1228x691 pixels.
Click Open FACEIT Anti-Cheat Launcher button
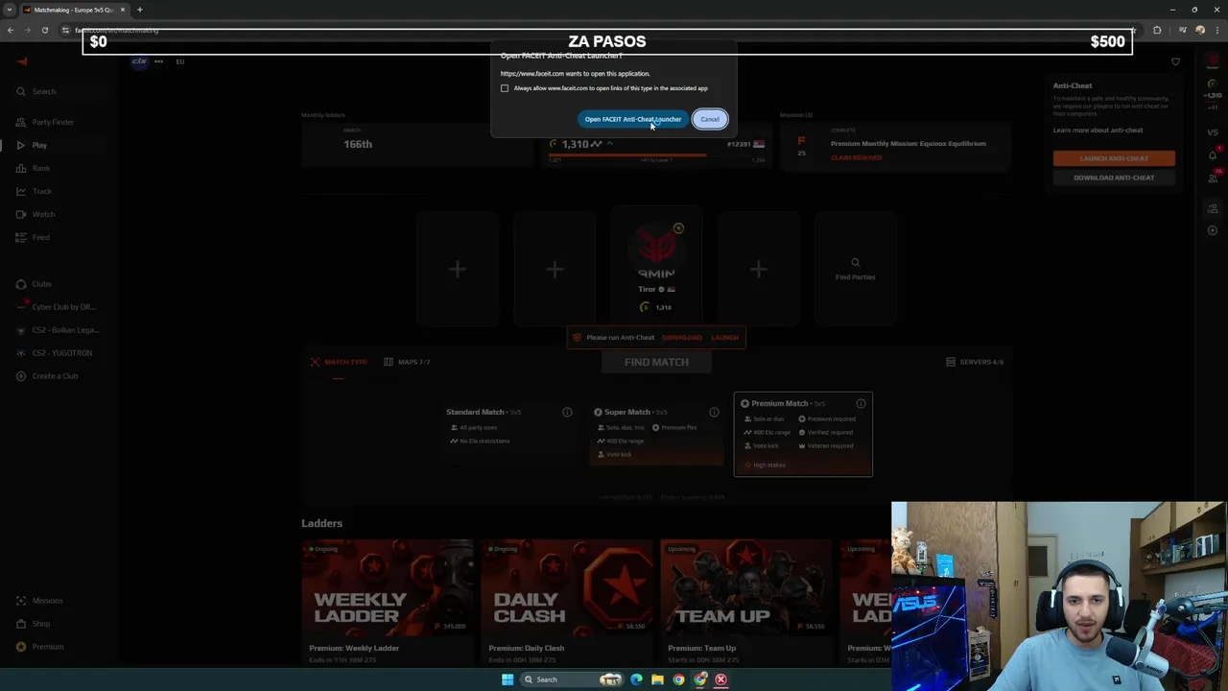633,119
